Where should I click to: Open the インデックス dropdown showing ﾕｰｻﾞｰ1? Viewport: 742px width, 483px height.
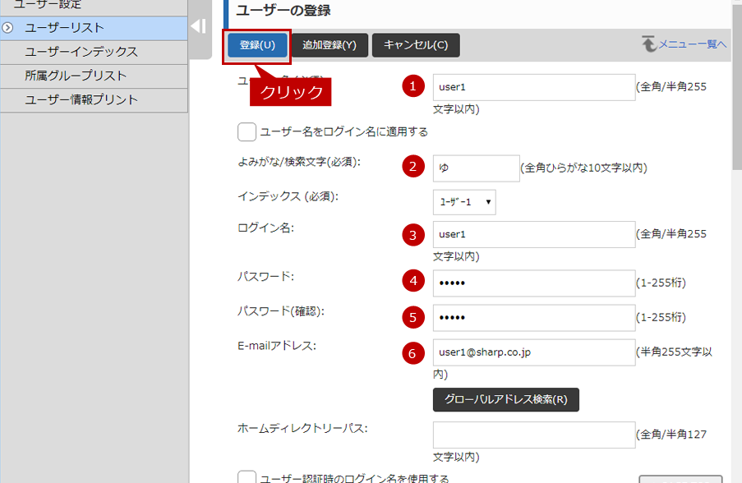pos(464,202)
